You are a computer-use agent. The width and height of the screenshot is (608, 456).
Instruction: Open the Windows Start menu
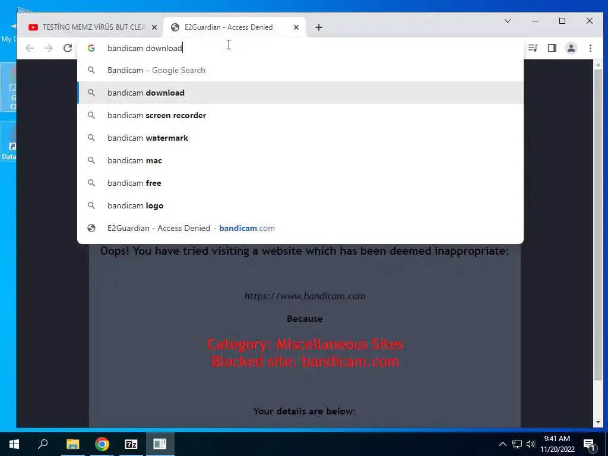(14, 444)
